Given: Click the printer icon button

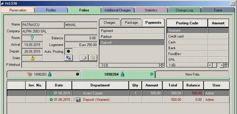Looking at the screenshot, I should (x=84, y=58).
